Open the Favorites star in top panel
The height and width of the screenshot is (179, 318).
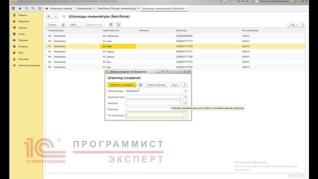(20, 8)
